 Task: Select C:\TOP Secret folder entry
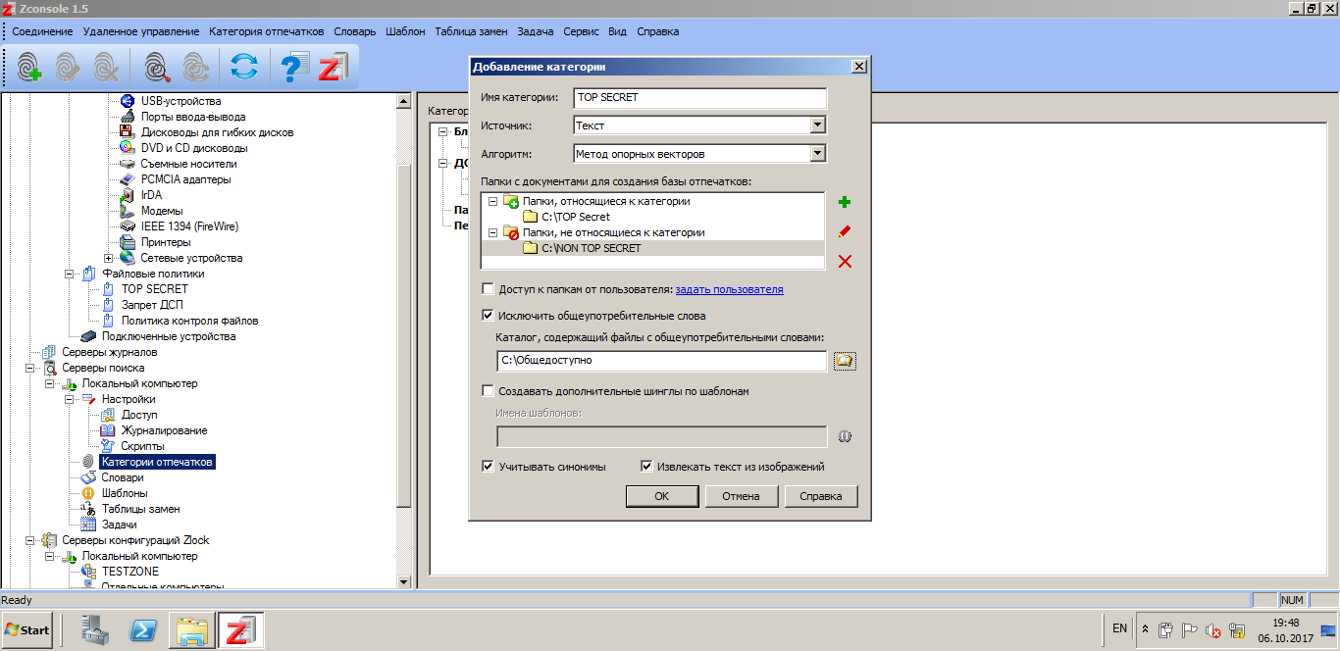(576, 217)
